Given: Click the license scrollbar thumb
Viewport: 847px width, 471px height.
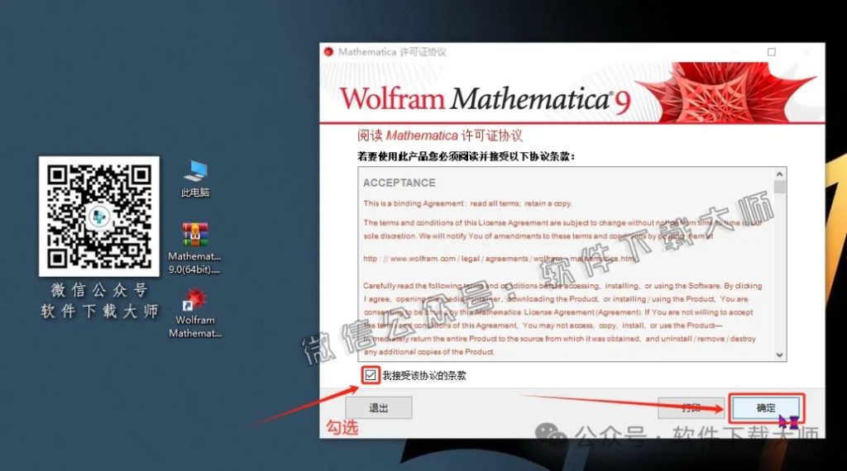Looking at the screenshot, I should (x=779, y=187).
